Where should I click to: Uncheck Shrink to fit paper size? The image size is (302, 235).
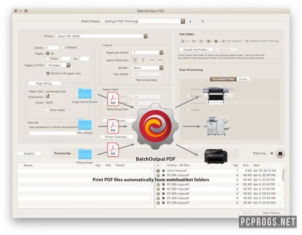click(x=48, y=73)
